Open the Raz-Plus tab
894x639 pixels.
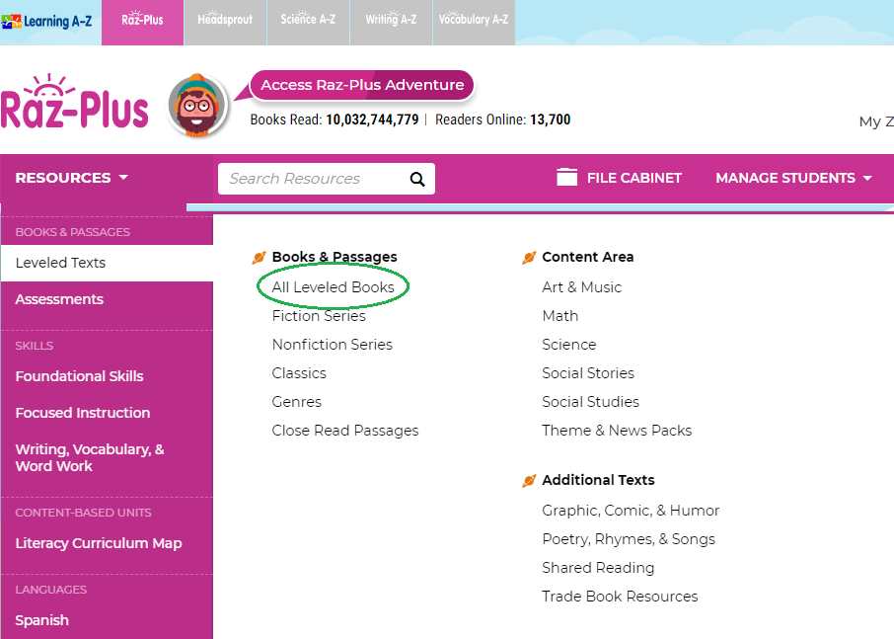(x=142, y=23)
